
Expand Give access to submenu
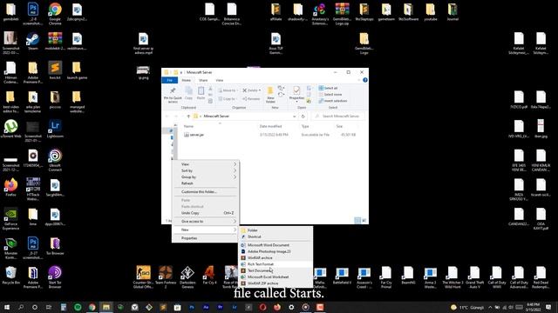206,221
